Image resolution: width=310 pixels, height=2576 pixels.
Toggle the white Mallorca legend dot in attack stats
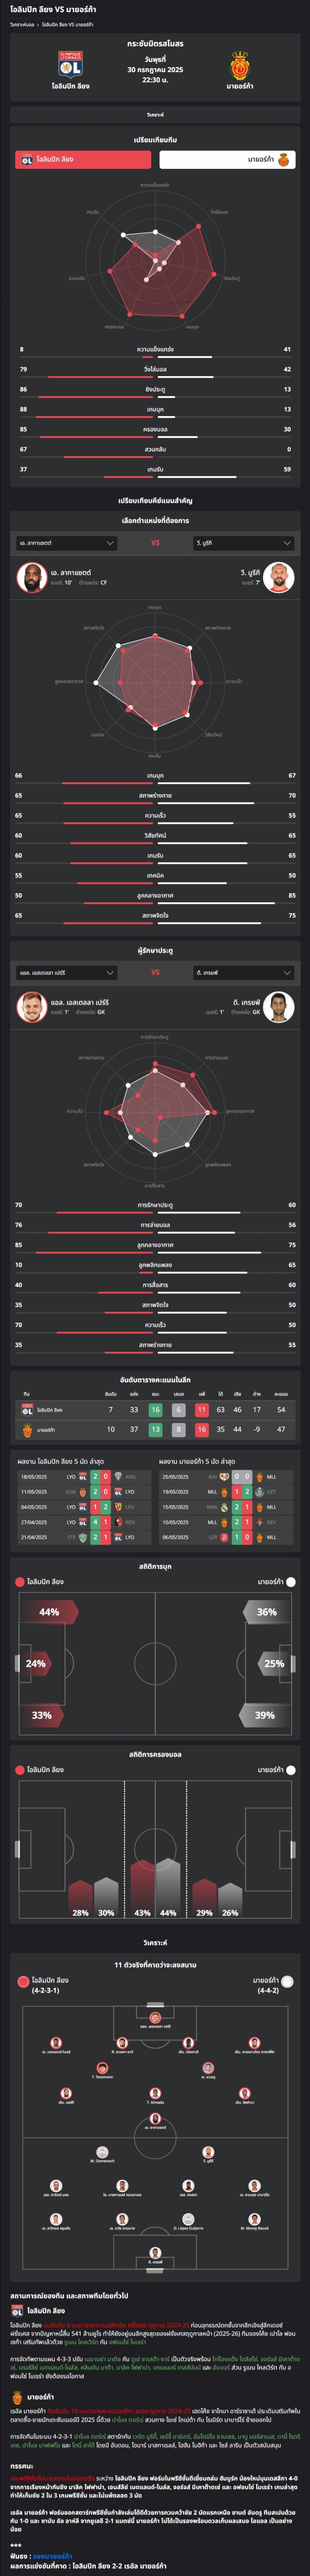pyautogui.click(x=291, y=1582)
